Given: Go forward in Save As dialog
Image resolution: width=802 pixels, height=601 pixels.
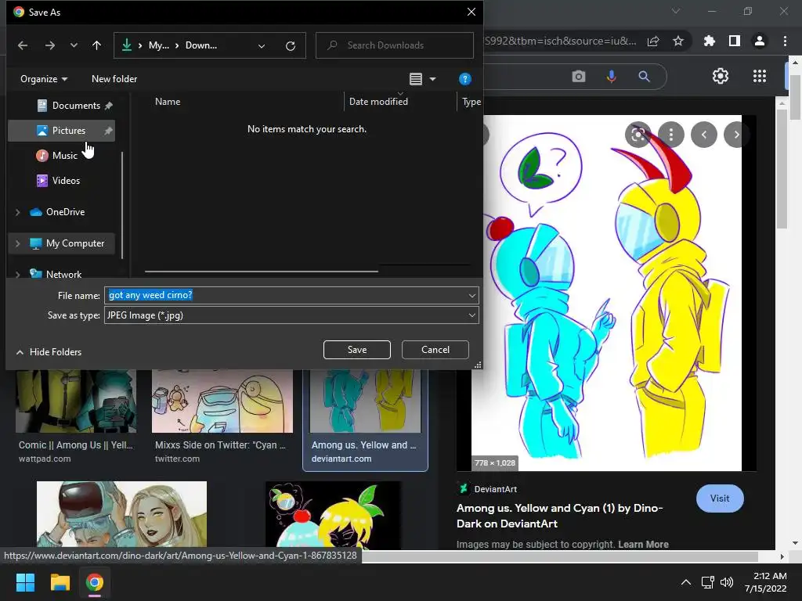Looking at the screenshot, I should click(x=49, y=45).
